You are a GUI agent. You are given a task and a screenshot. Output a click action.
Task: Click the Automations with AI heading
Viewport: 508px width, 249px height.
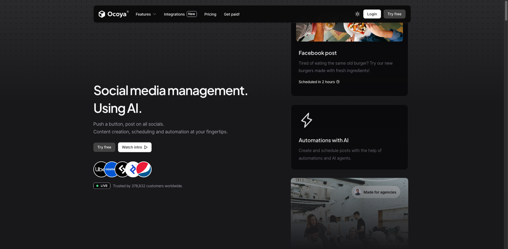[x=324, y=140]
